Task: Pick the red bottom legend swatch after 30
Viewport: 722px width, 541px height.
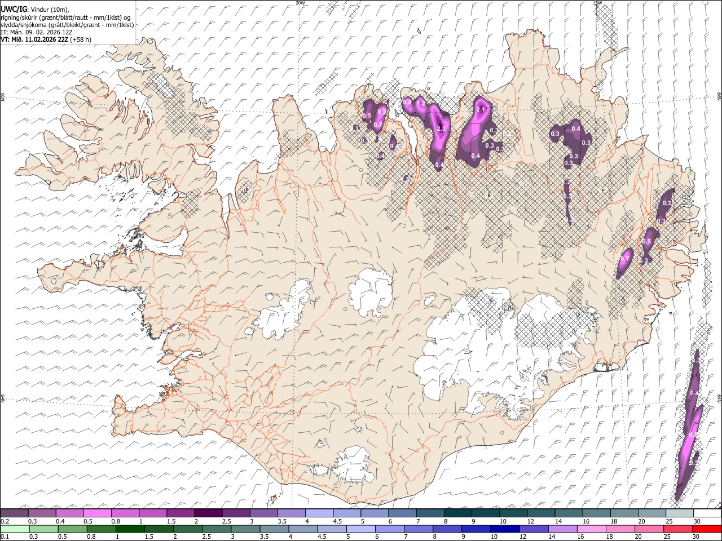Action: click(x=706, y=529)
